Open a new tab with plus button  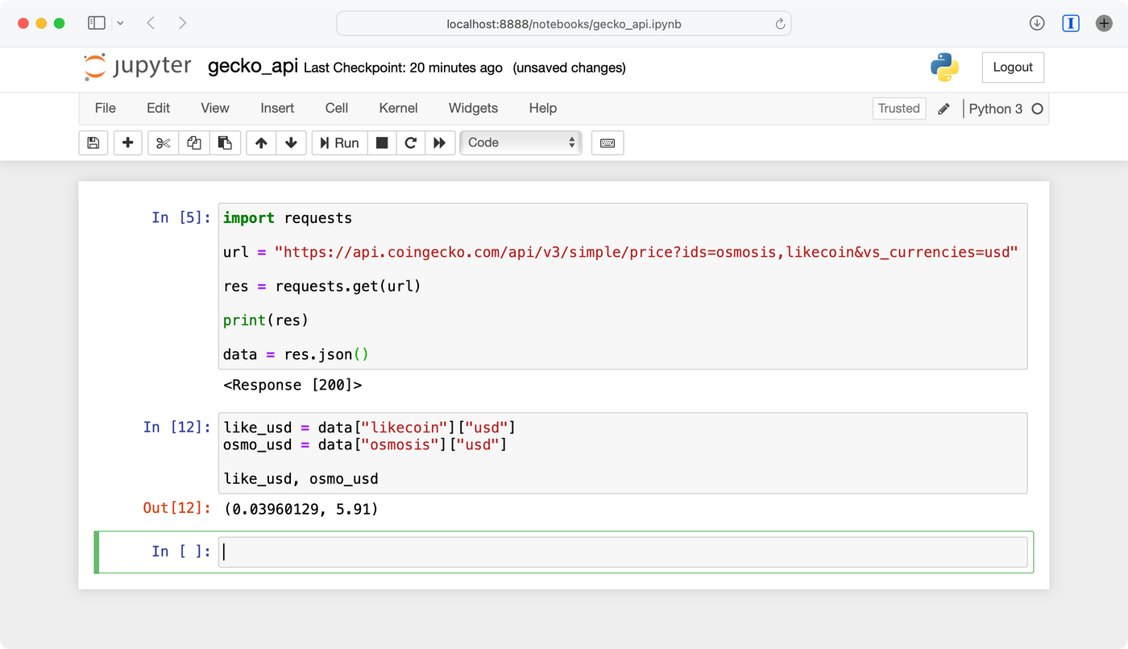(x=1104, y=23)
